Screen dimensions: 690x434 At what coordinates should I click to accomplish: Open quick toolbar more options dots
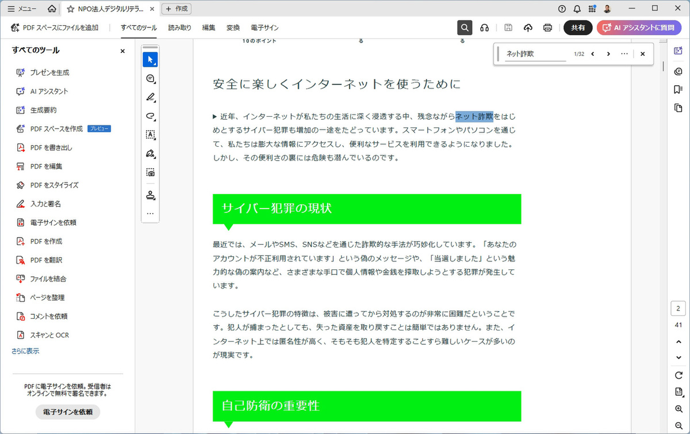click(x=150, y=214)
